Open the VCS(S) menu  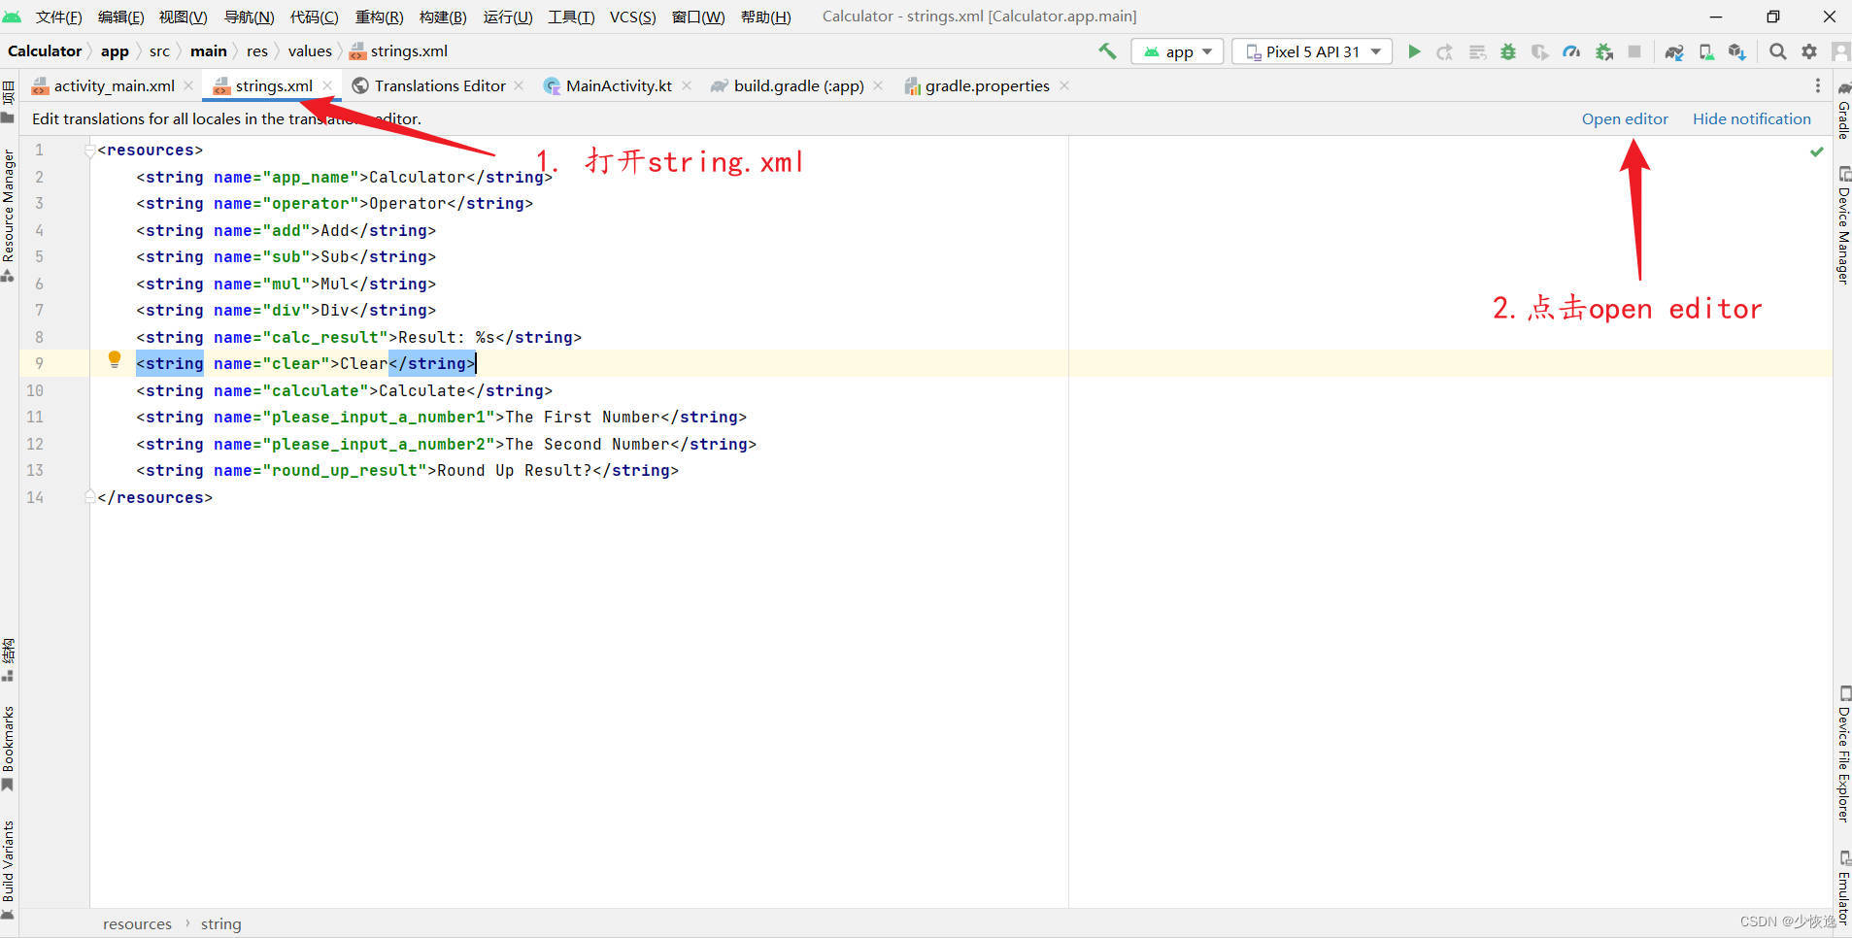pyautogui.click(x=632, y=17)
